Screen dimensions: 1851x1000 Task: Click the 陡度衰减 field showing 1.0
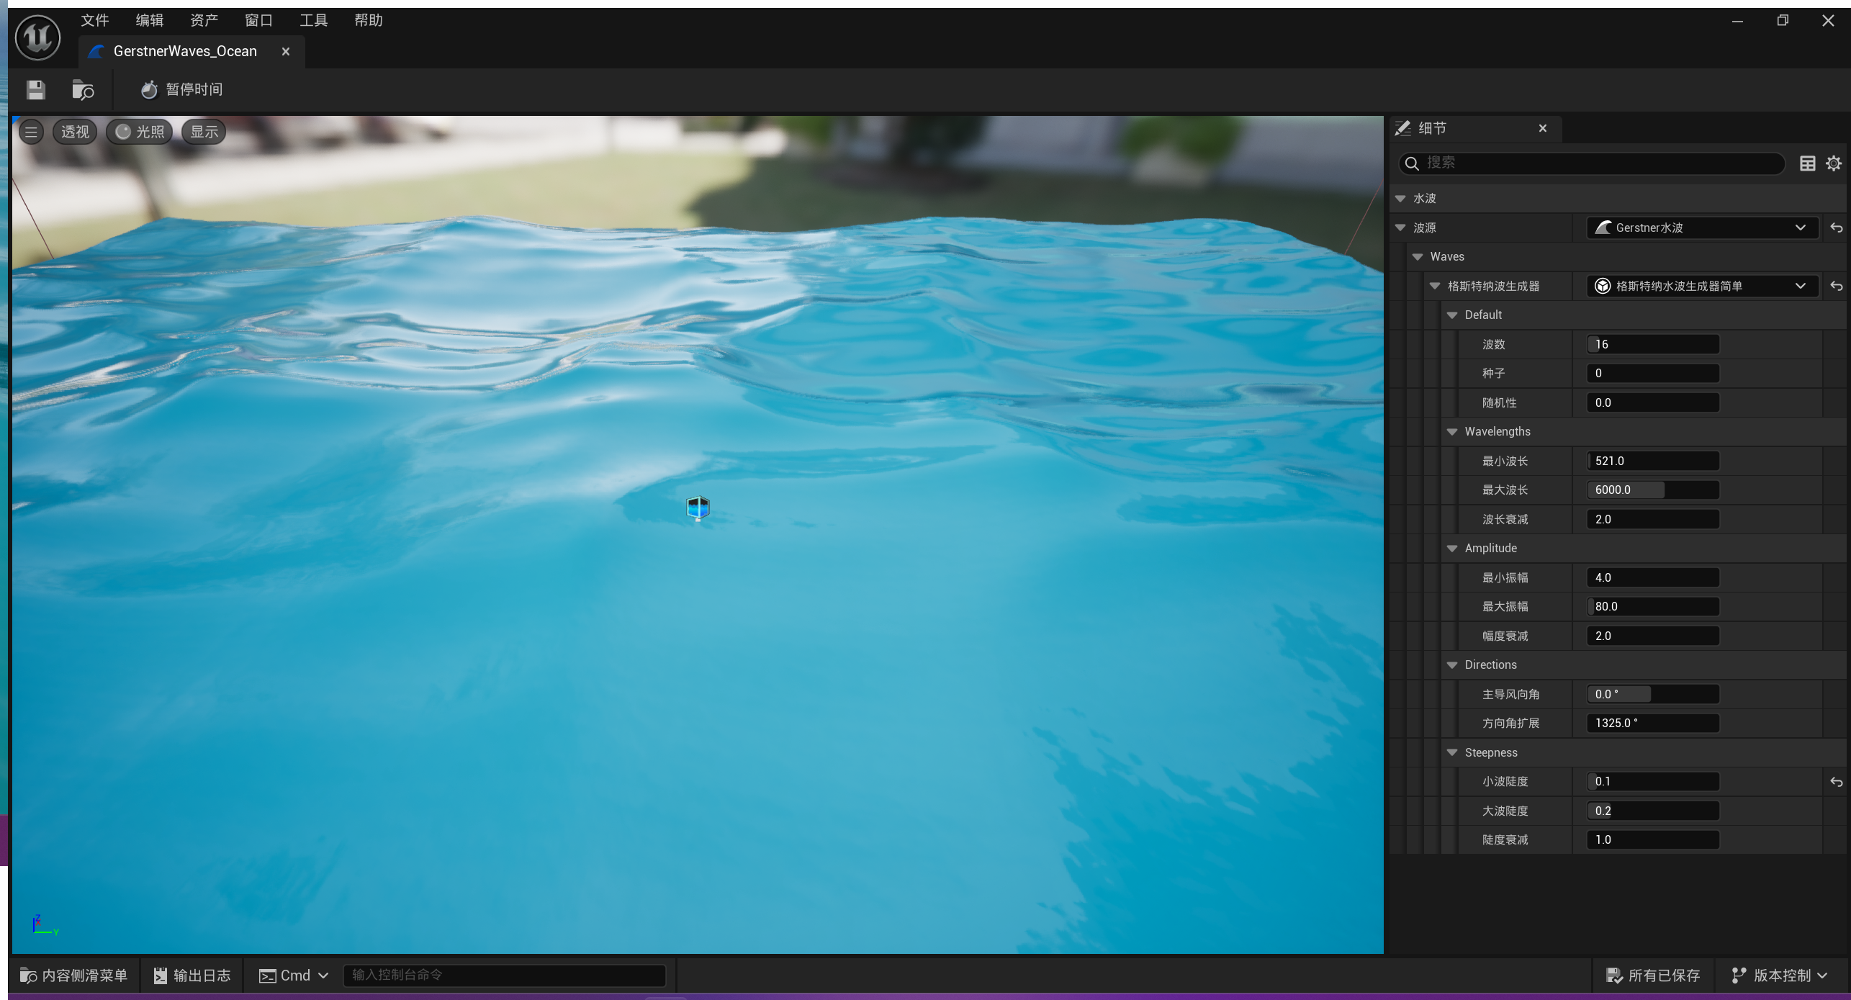(1653, 840)
